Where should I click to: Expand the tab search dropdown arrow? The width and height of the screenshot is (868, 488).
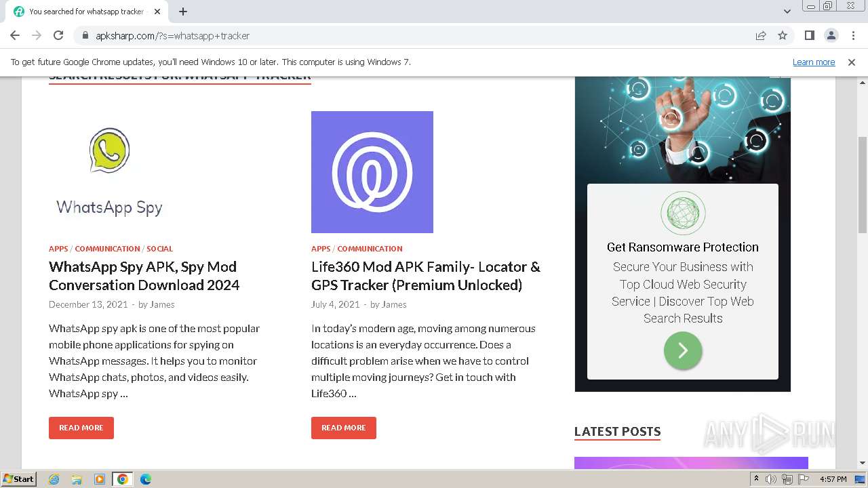coord(787,12)
